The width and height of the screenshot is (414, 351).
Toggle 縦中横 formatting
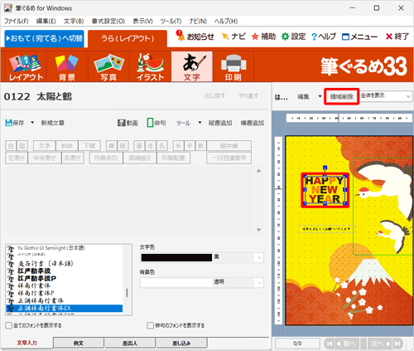pos(229,146)
